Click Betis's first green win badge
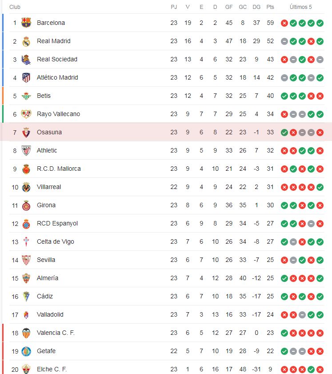The image size is (332, 374). 284,96
